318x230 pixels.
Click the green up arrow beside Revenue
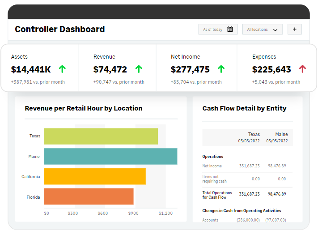(139, 69)
